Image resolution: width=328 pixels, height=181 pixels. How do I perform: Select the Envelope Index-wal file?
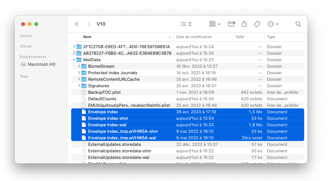(x=107, y=125)
